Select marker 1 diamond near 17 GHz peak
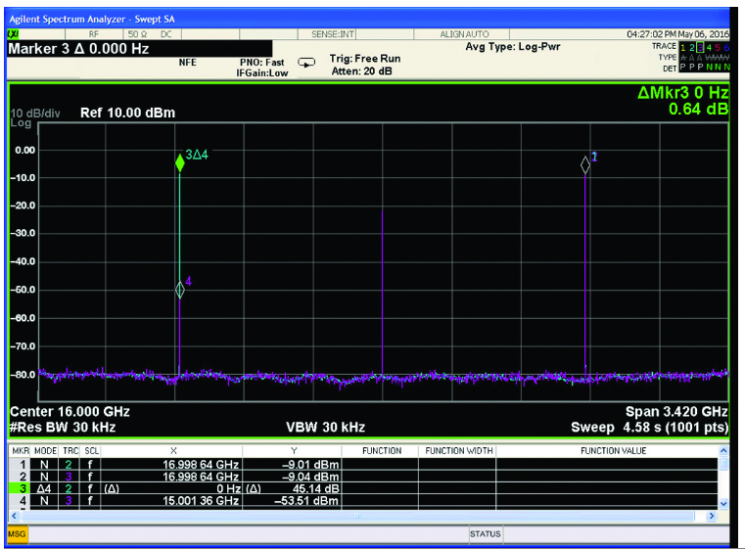 coord(585,164)
